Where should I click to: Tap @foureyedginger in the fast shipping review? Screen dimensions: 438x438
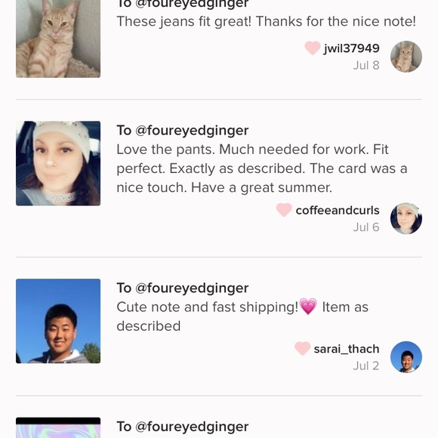click(192, 288)
